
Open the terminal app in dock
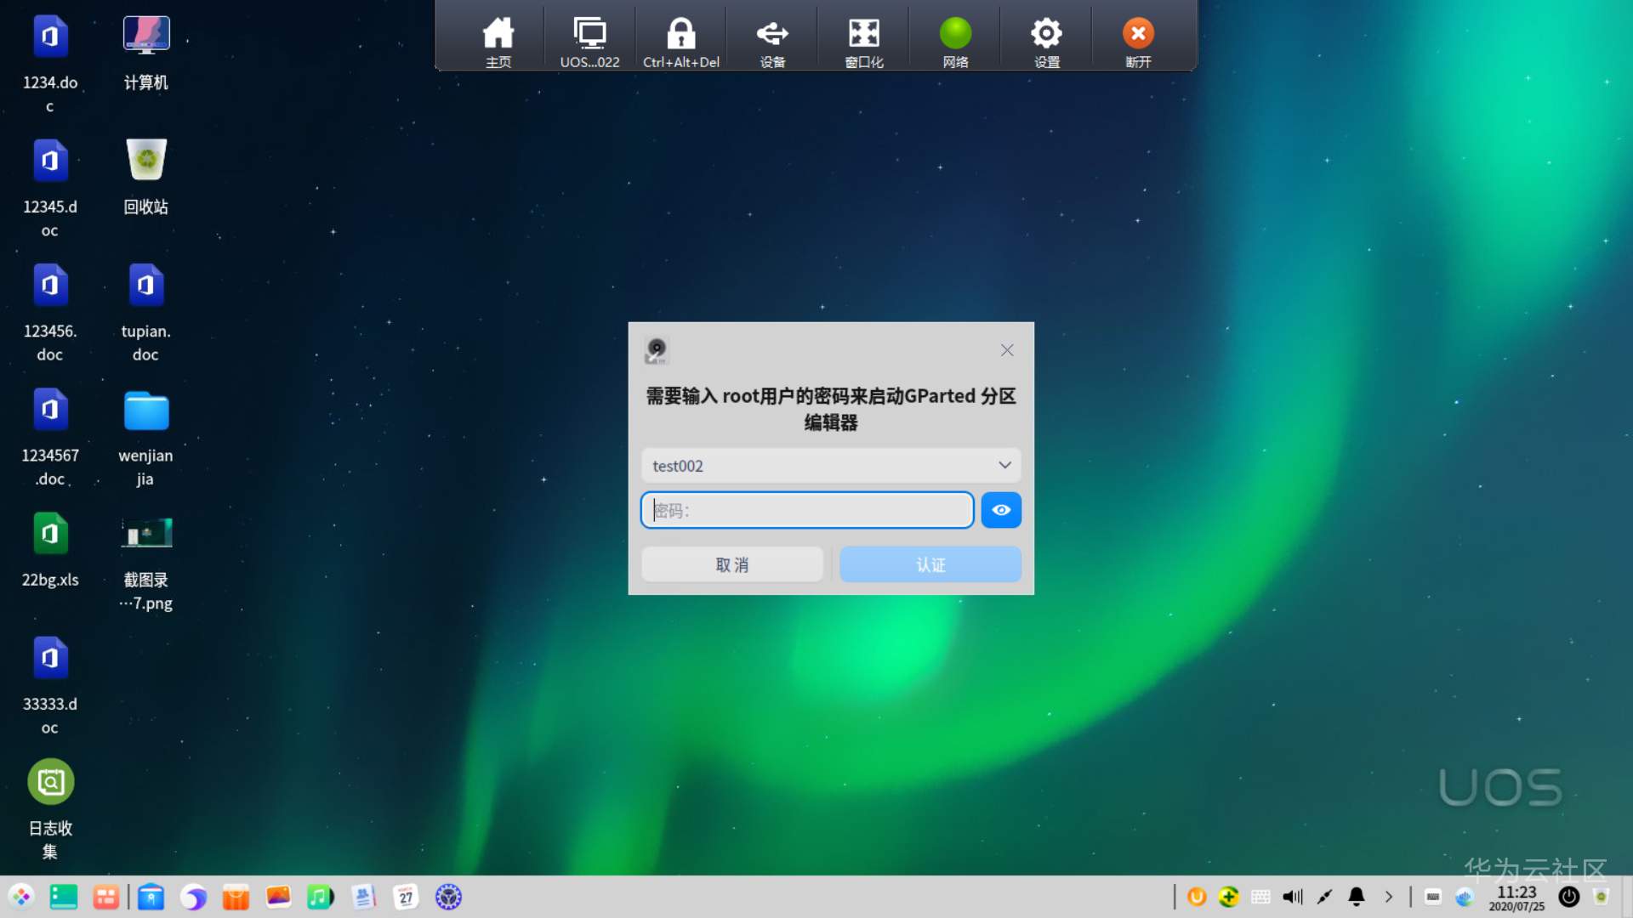pos(64,897)
